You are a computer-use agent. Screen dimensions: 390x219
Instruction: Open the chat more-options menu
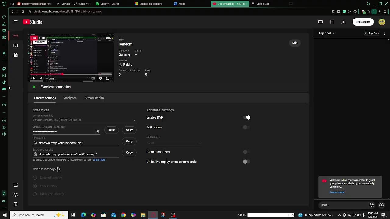click(x=384, y=33)
